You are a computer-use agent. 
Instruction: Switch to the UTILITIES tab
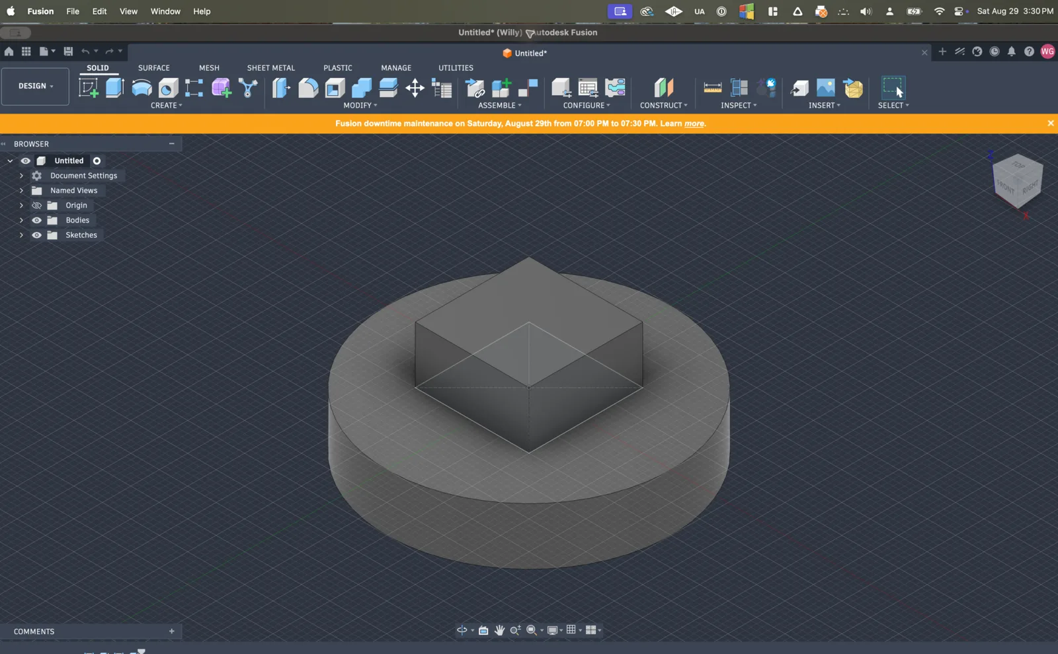[456, 68]
